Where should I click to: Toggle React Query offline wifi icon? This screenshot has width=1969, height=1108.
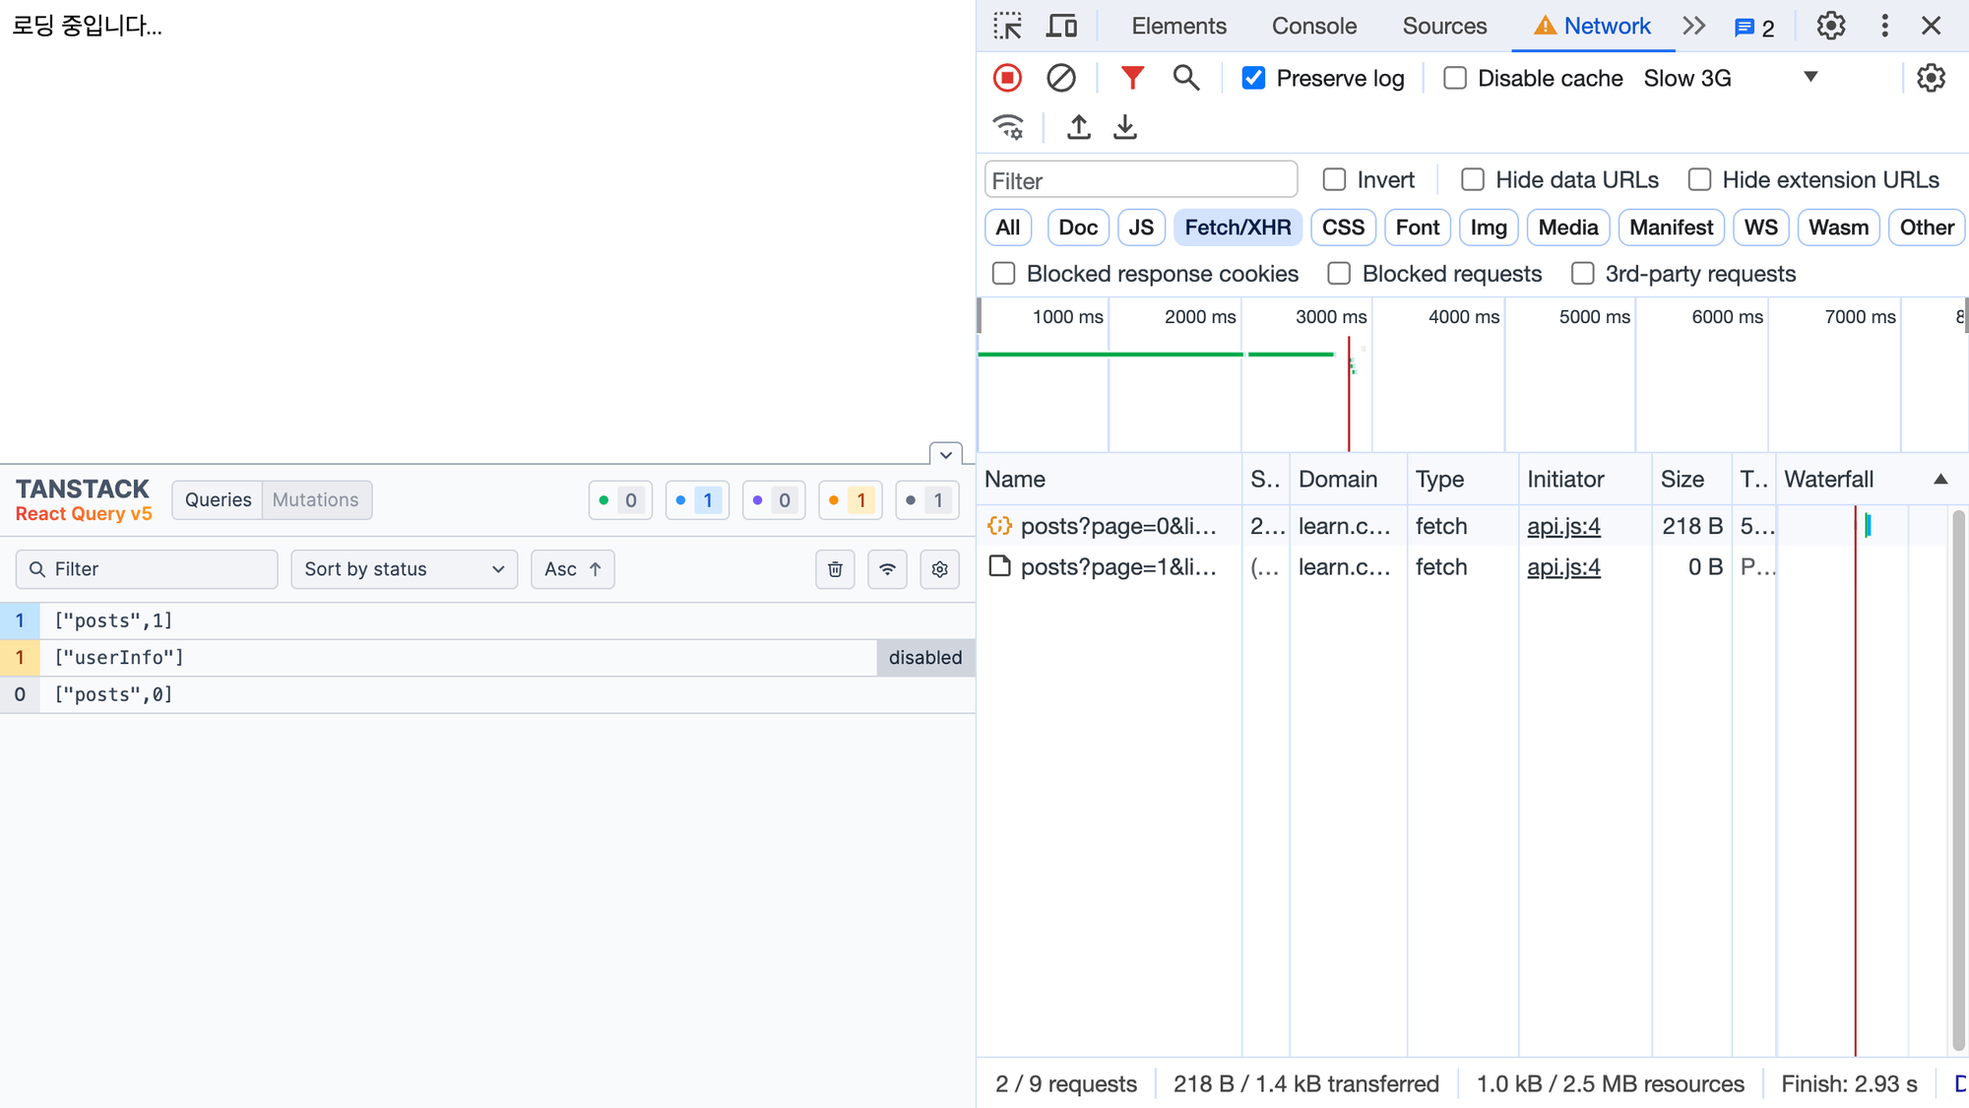pos(887,569)
